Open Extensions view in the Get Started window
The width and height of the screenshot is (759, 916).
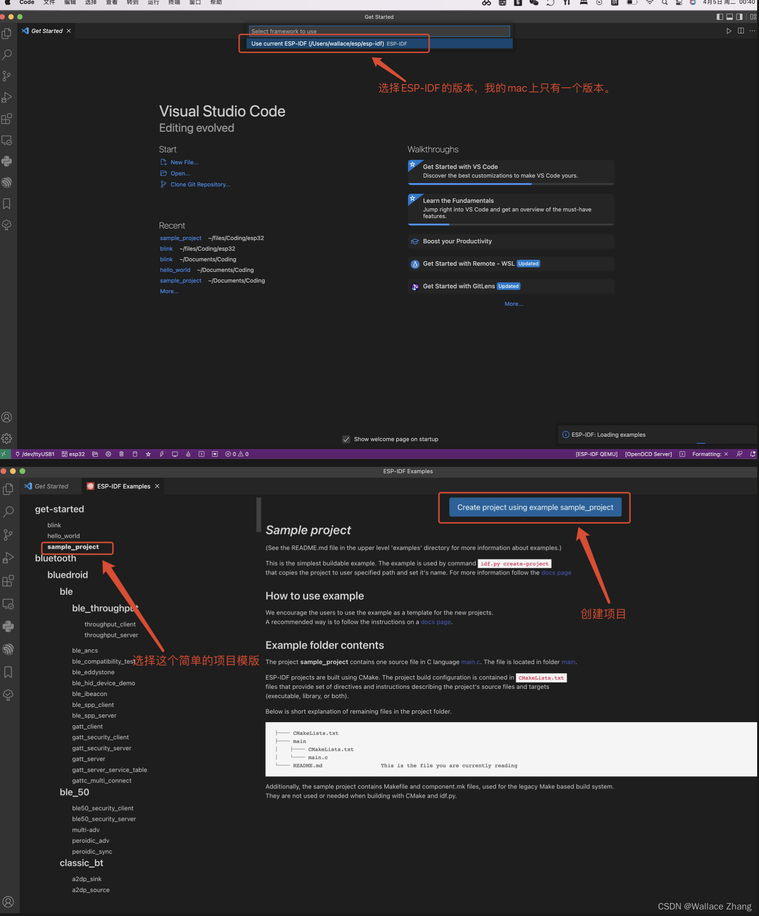pyautogui.click(x=7, y=119)
